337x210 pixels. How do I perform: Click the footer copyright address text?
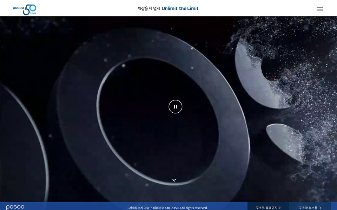point(168,208)
